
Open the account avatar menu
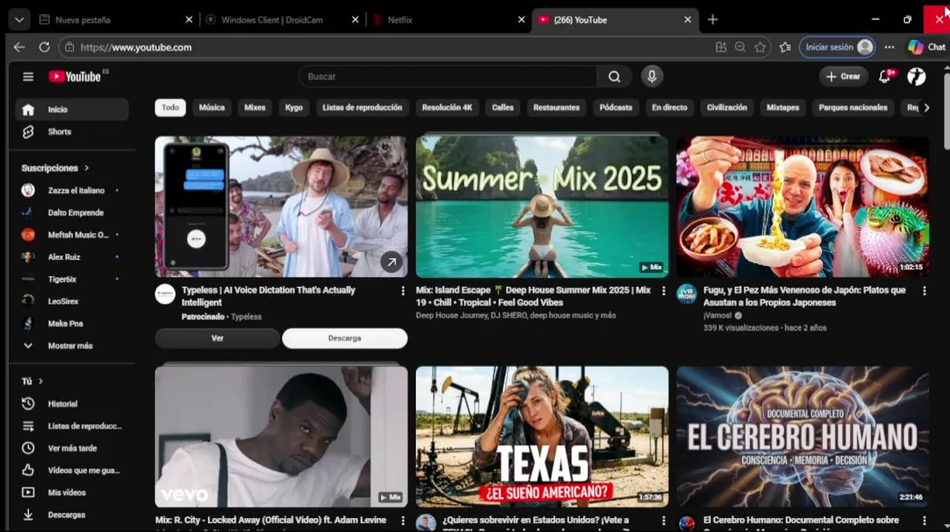(x=917, y=76)
